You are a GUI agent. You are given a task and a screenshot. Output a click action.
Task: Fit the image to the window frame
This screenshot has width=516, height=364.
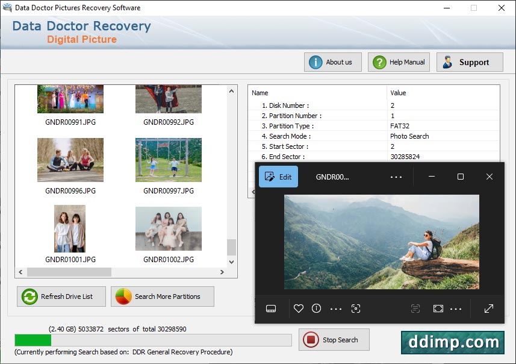pyautogui.click(x=438, y=308)
